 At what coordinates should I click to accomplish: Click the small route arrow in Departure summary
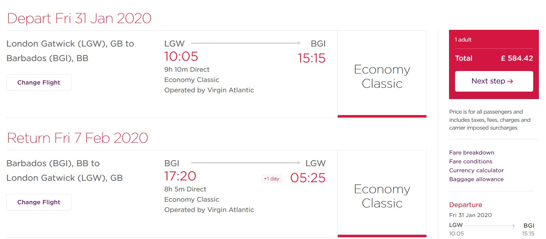click(x=490, y=226)
